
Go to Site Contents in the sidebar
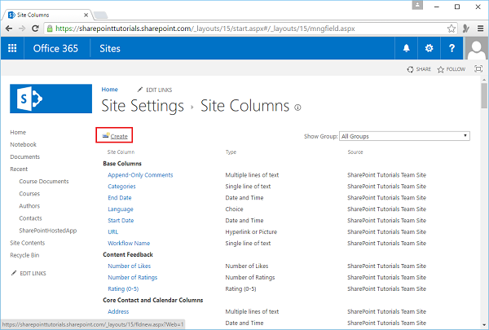[x=28, y=243]
